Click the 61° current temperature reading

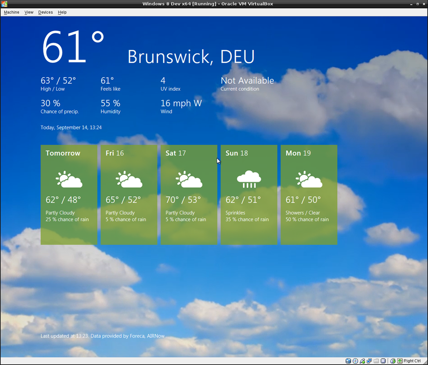[x=73, y=48]
